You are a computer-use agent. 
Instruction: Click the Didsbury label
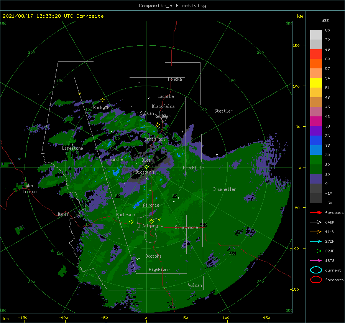point(145,172)
